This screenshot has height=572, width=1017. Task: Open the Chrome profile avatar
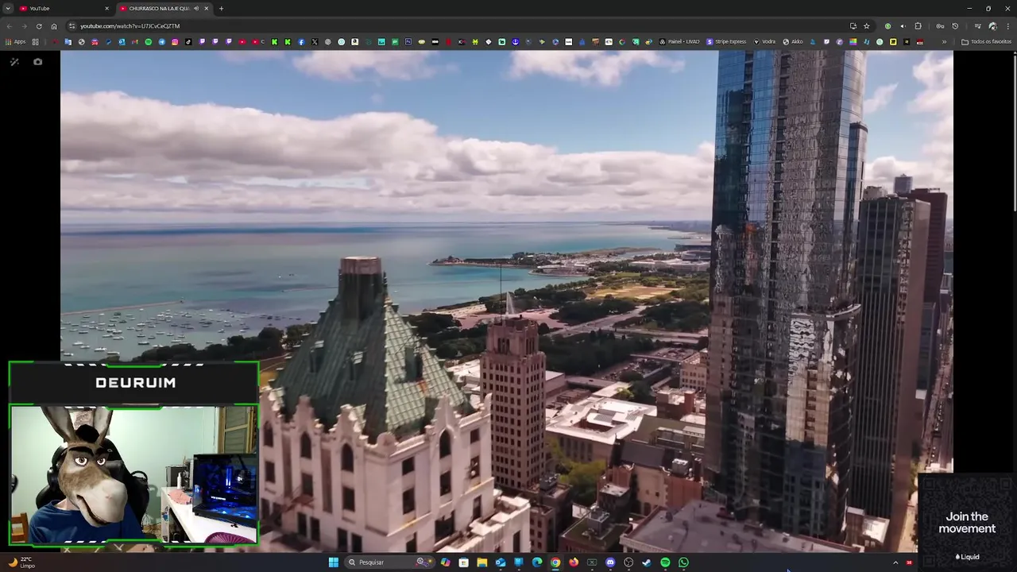tap(992, 26)
